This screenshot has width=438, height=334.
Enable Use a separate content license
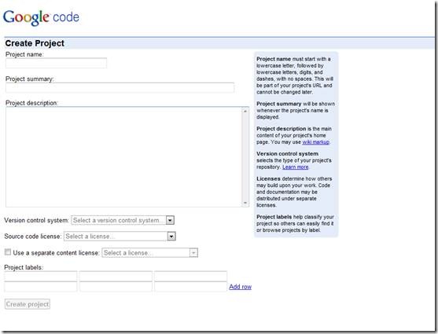click(x=8, y=252)
